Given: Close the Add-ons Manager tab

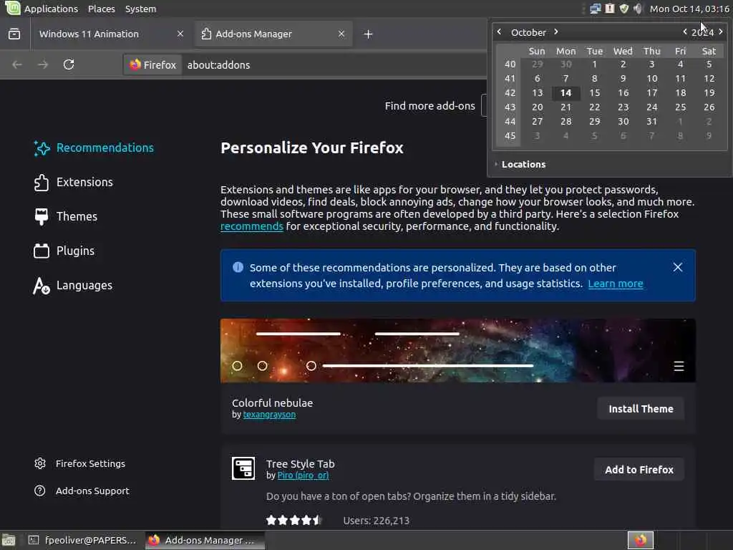Looking at the screenshot, I should (x=341, y=34).
